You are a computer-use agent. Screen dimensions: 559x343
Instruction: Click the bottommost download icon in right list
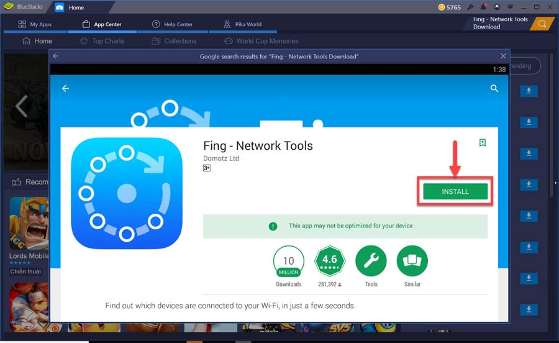(529, 309)
